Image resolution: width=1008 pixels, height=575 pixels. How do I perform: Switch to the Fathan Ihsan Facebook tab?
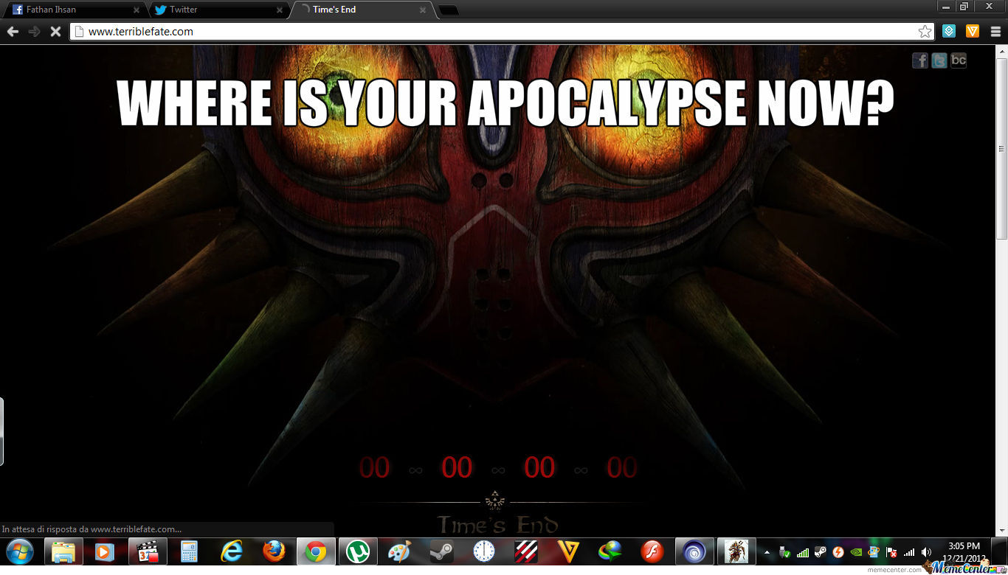74,10
